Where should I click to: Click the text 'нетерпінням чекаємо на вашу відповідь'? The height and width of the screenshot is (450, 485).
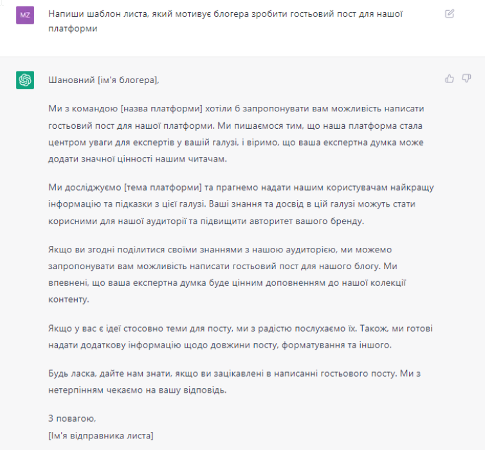coord(137,390)
